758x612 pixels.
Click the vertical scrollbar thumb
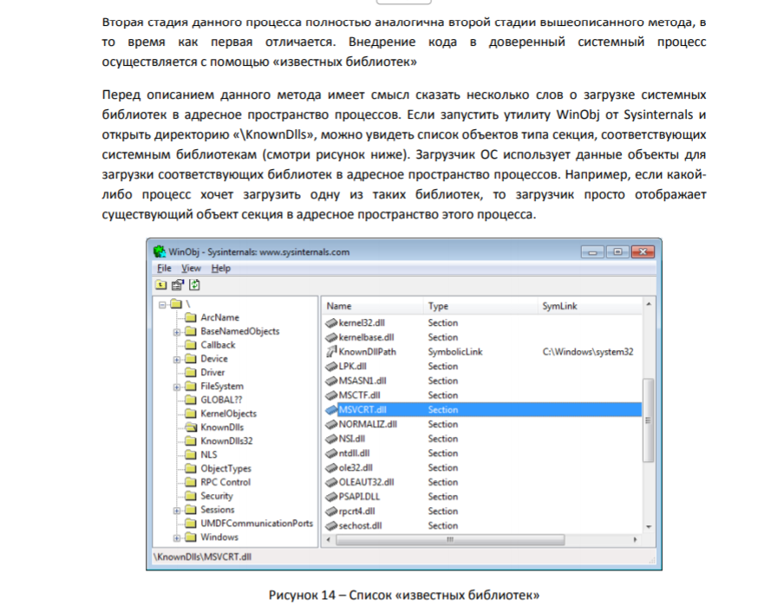[x=648, y=420]
